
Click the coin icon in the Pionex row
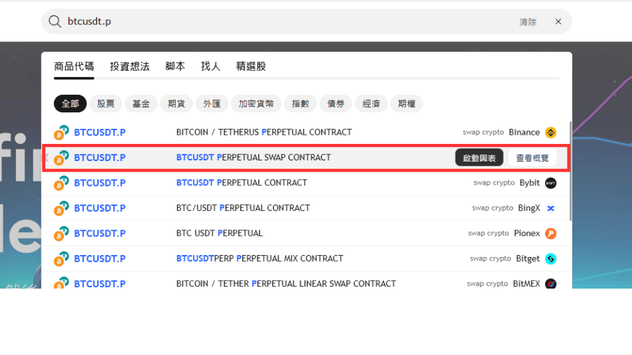pyautogui.click(x=61, y=233)
